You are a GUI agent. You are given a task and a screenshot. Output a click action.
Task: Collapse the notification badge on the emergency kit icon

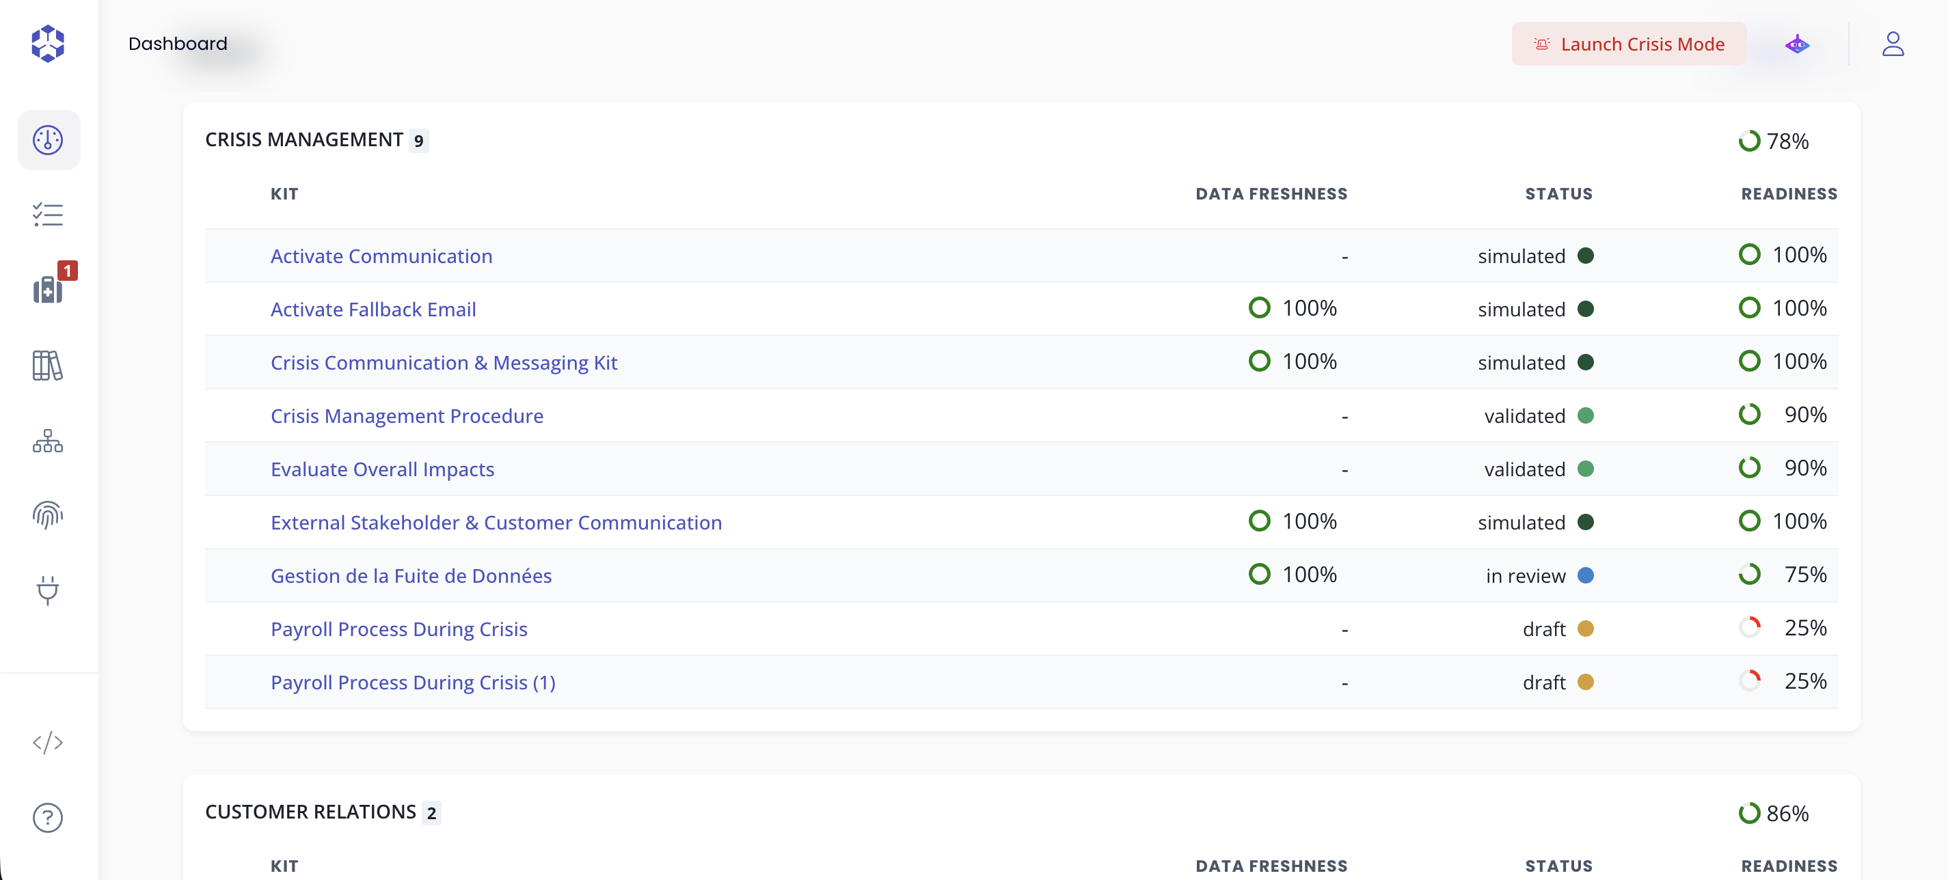click(69, 270)
